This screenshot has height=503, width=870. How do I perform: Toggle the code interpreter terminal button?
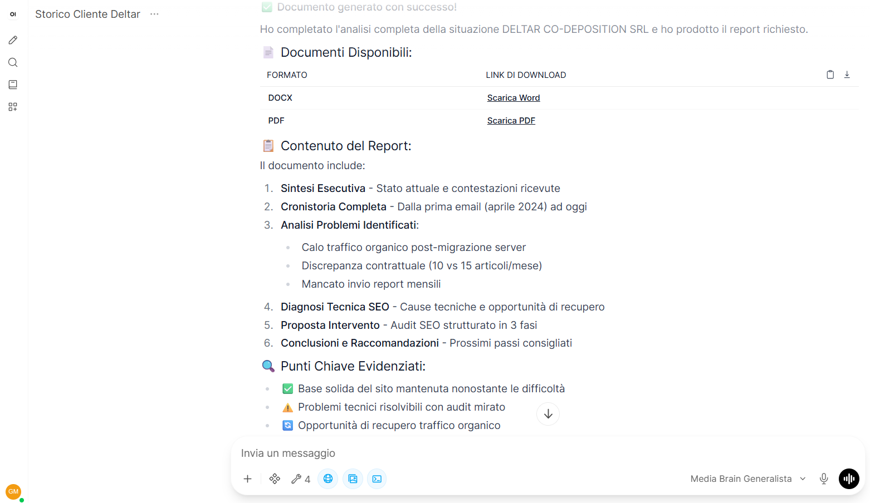377,479
